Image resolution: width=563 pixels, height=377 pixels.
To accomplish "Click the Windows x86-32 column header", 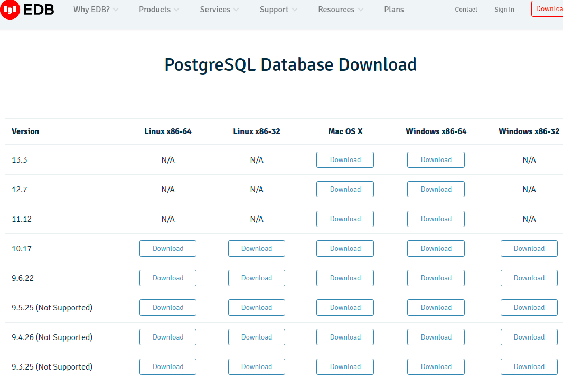I will pyautogui.click(x=529, y=131).
